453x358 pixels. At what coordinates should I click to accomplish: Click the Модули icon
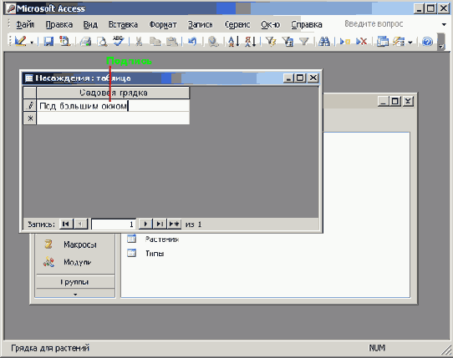click(x=48, y=262)
